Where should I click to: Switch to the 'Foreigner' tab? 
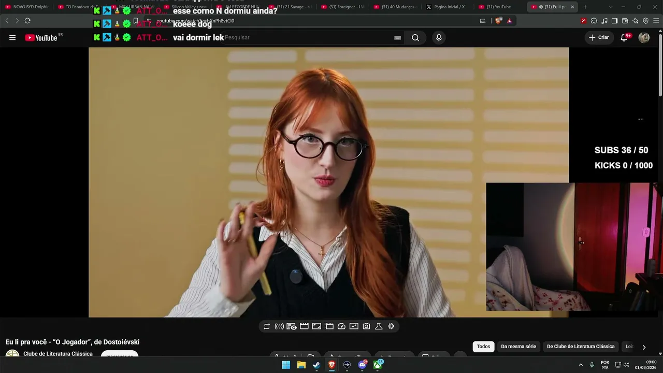[342, 7]
